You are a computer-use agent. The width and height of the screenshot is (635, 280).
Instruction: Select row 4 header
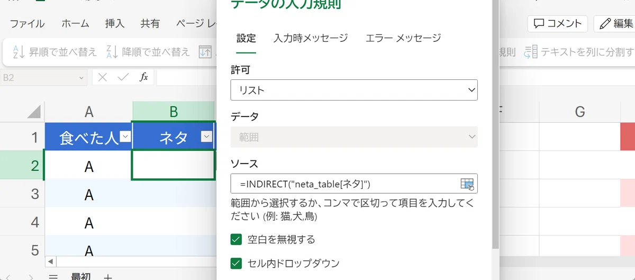(x=22, y=221)
